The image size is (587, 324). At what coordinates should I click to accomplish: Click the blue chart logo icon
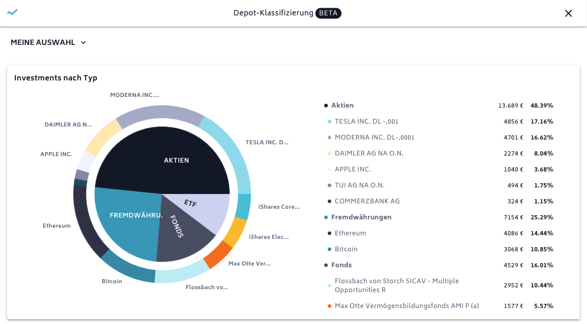pyautogui.click(x=12, y=12)
